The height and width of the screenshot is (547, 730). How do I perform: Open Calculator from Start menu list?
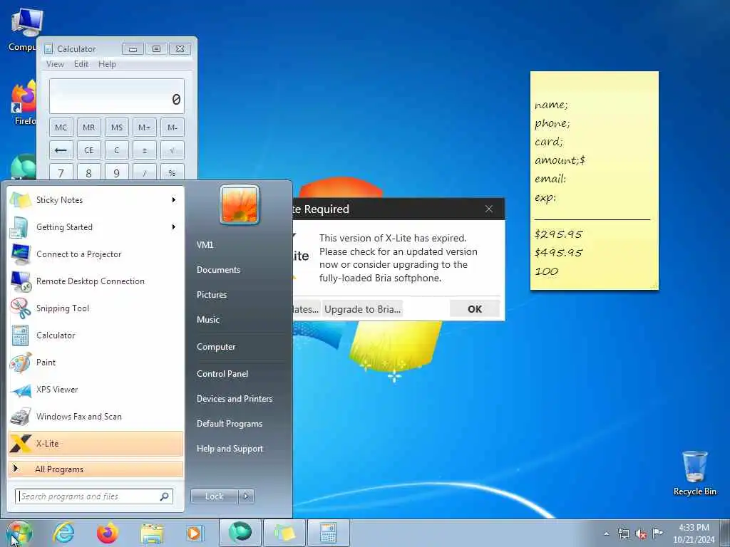pos(96,335)
